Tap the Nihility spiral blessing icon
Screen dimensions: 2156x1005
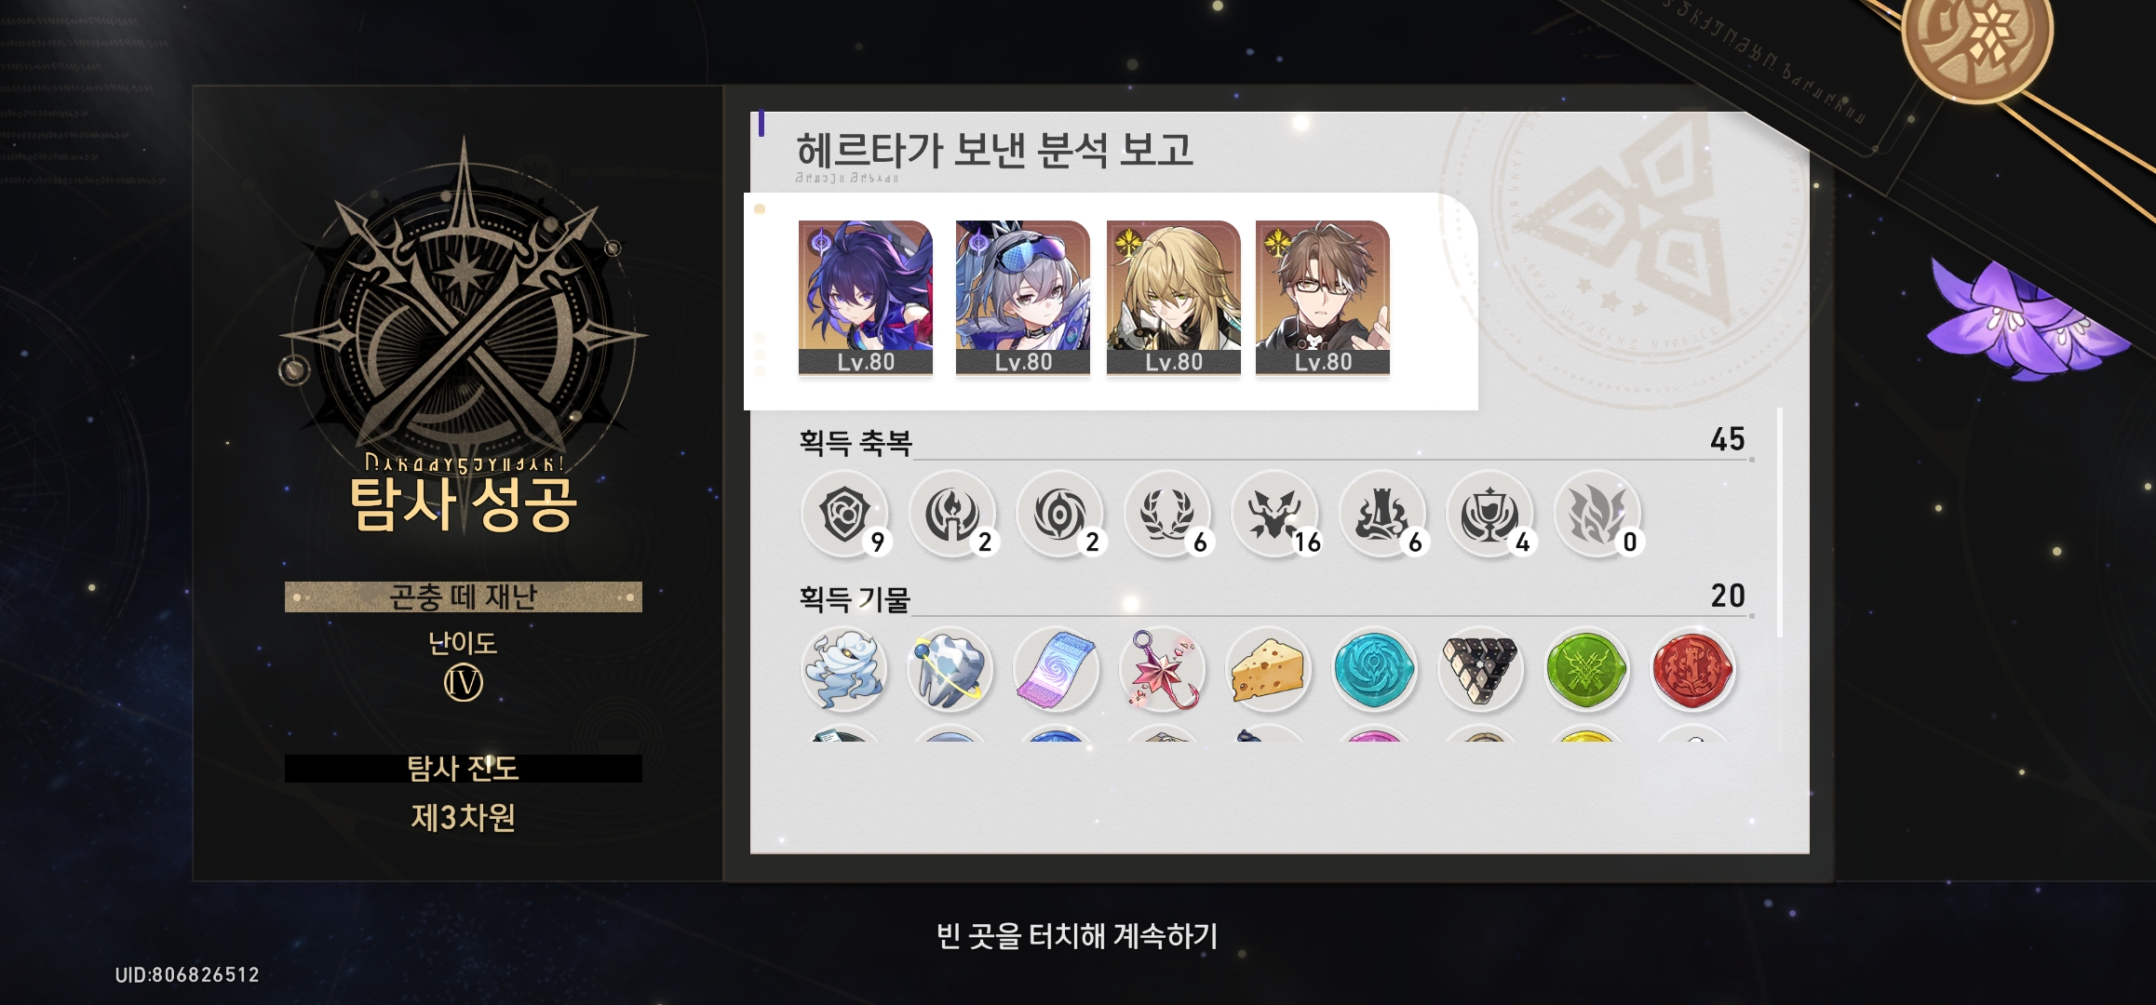(x=1059, y=514)
